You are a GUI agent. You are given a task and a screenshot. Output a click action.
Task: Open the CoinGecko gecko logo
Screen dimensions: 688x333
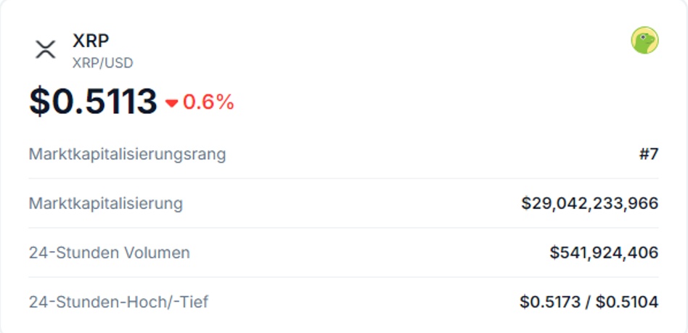tap(644, 41)
